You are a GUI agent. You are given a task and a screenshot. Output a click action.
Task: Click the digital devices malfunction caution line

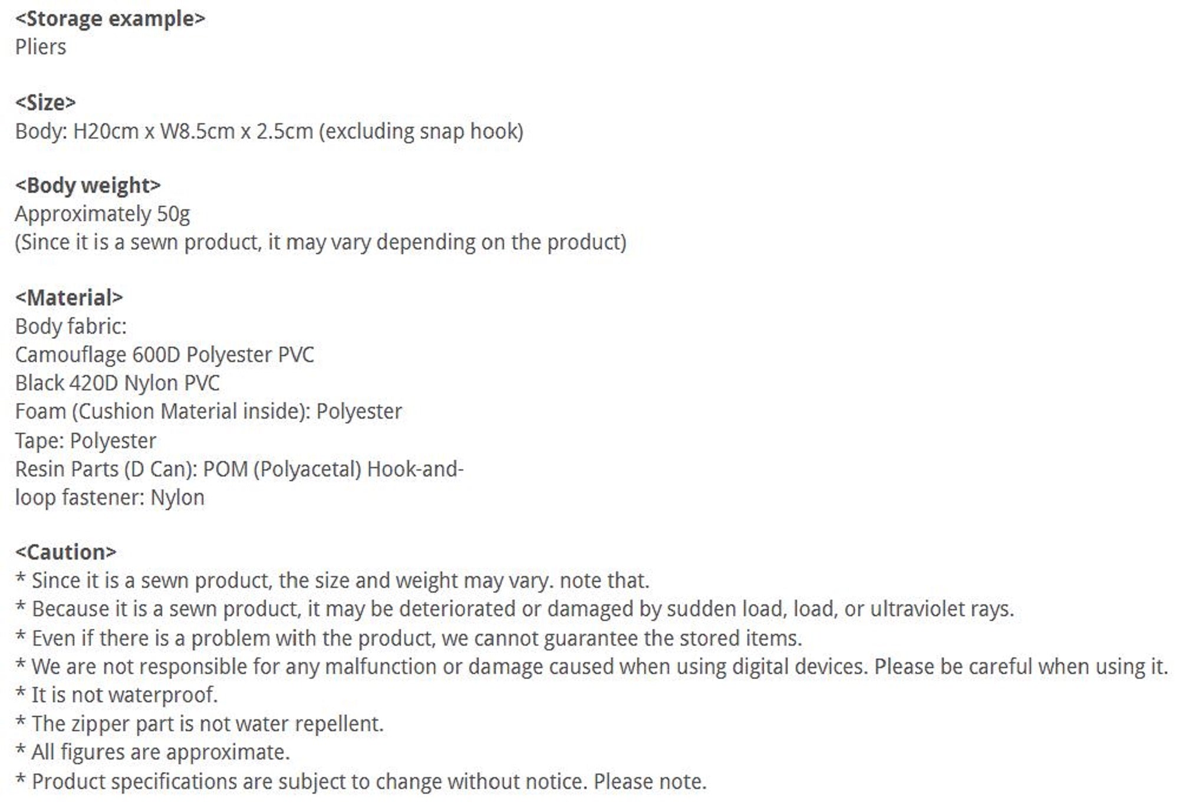(591, 667)
